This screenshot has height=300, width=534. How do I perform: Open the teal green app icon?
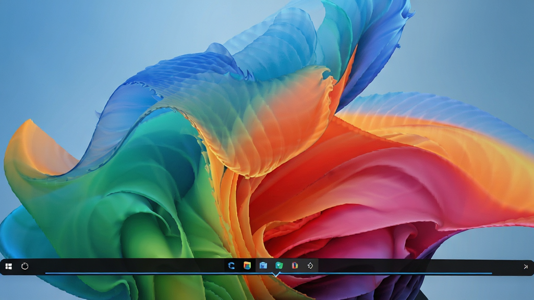pos(279,266)
